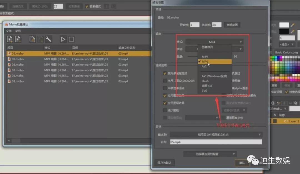Select the 05.moho row in the batch list
Screen dimensions: 300x174
[x=78, y=53]
